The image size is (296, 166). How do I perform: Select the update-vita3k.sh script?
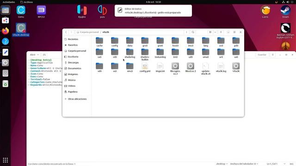(205, 69)
